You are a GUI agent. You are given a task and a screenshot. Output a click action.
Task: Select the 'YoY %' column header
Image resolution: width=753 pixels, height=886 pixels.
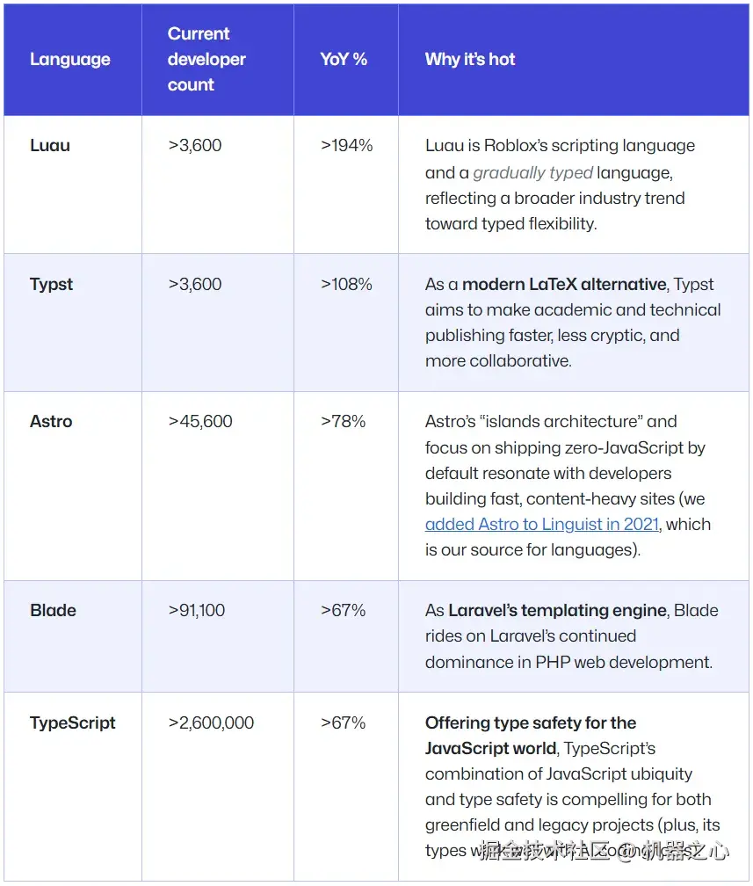344,60
